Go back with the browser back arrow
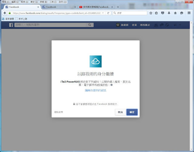The height and width of the screenshot is (152, 194). coord(5,13)
